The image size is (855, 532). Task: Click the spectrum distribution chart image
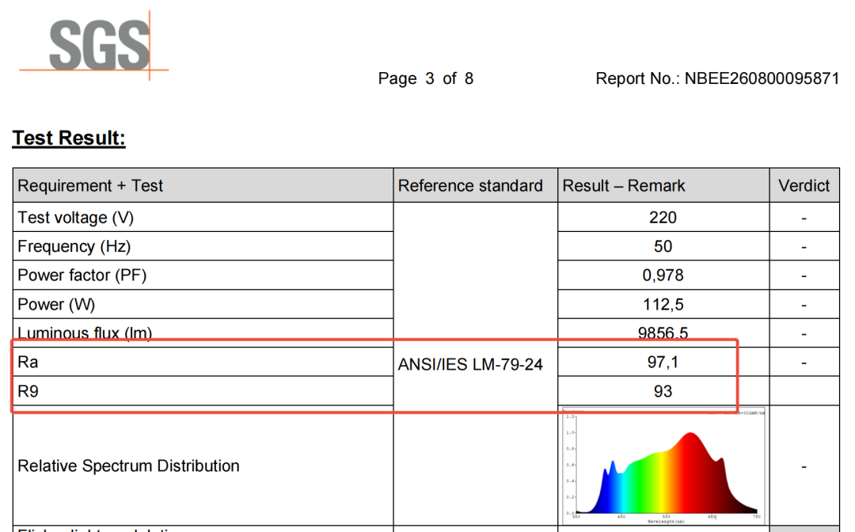click(x=663, y=466)
